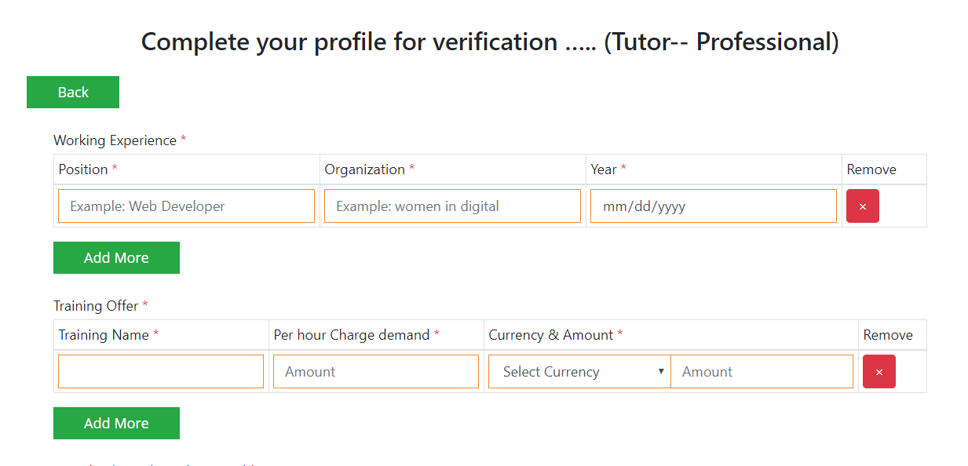Focus the Amount field beside Select Currency

pos(762,372)
